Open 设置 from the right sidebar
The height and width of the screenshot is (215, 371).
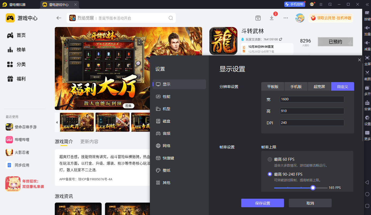(367, 120)
